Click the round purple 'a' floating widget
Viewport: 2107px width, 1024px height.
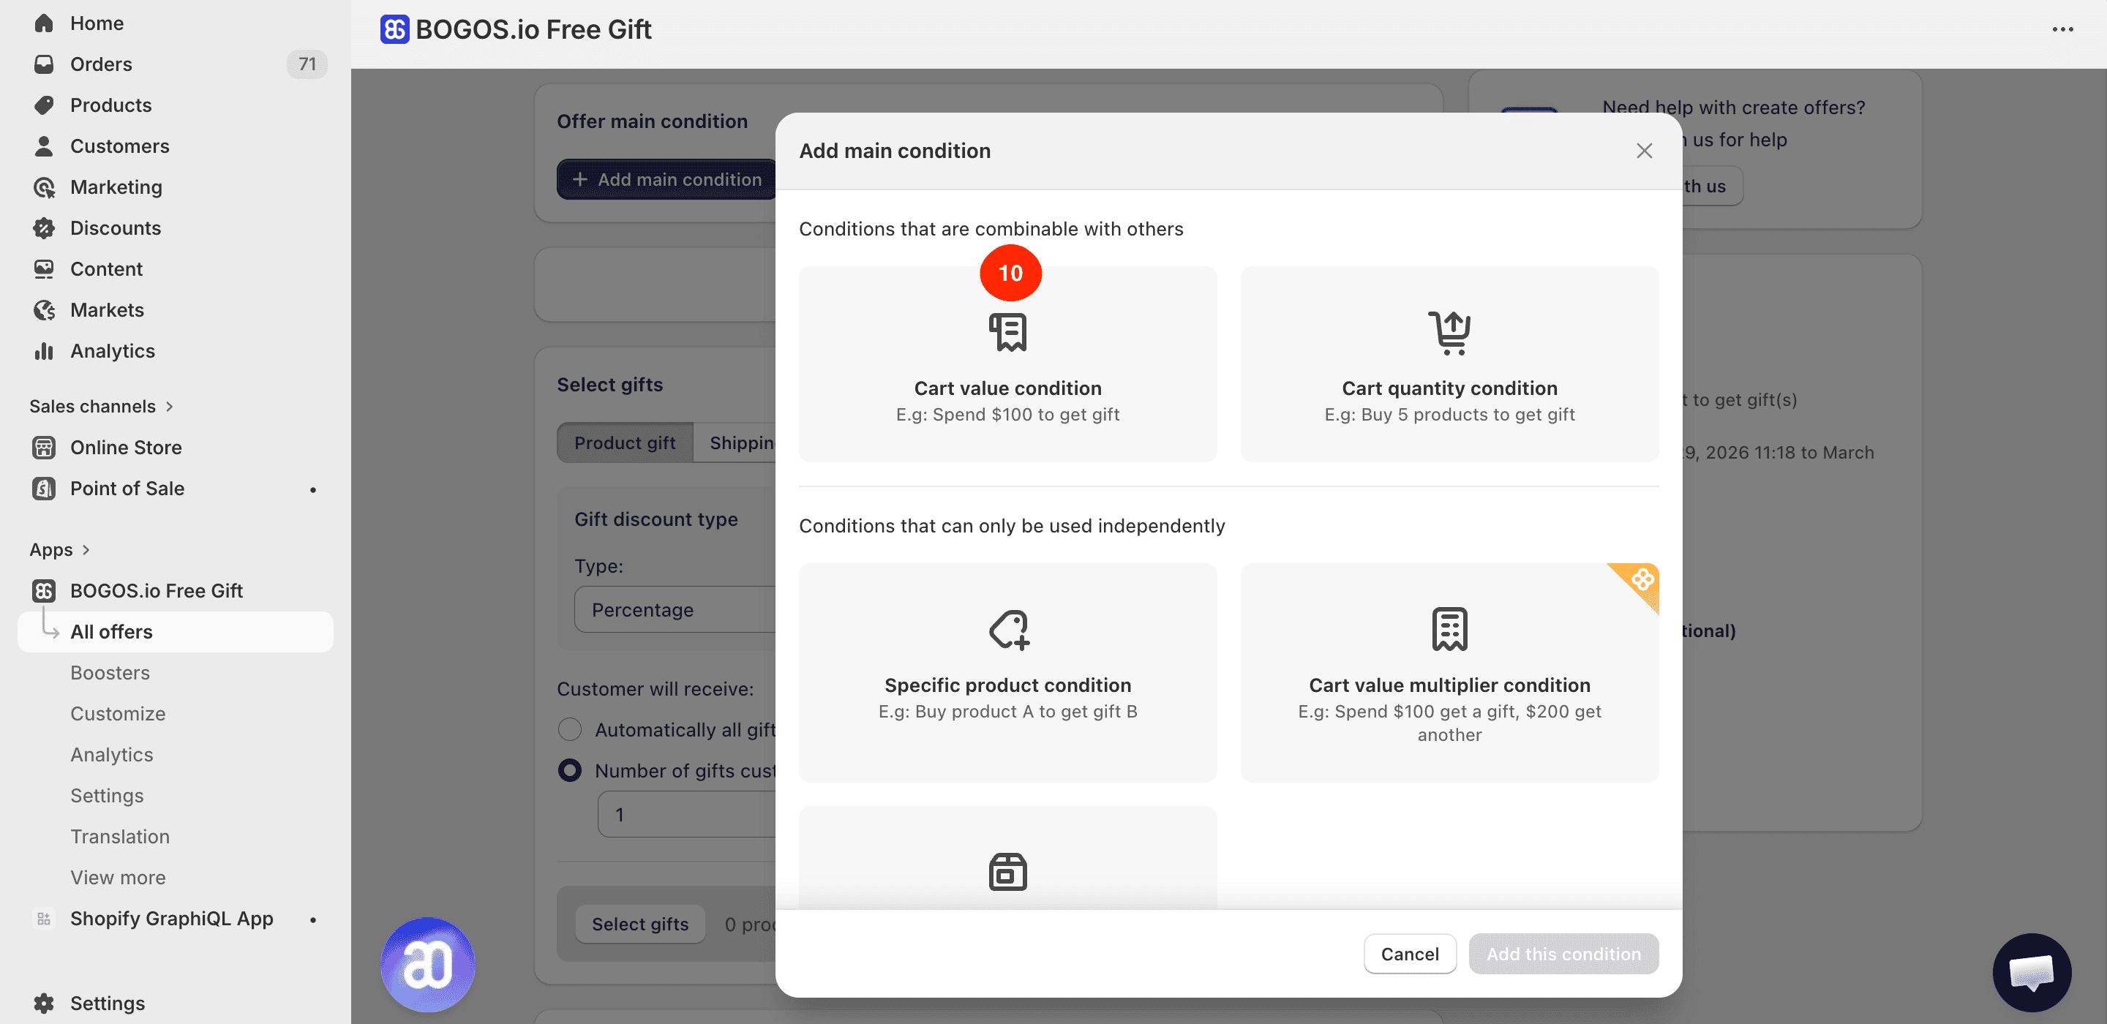[428, 964]
